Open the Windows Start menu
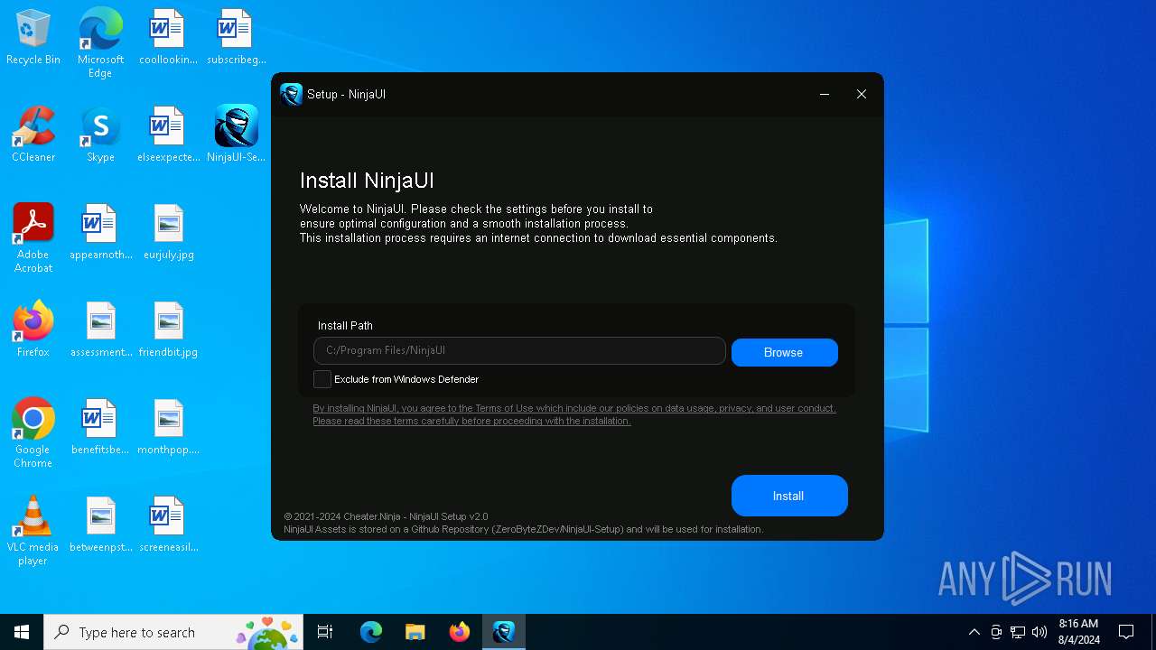 22,632
